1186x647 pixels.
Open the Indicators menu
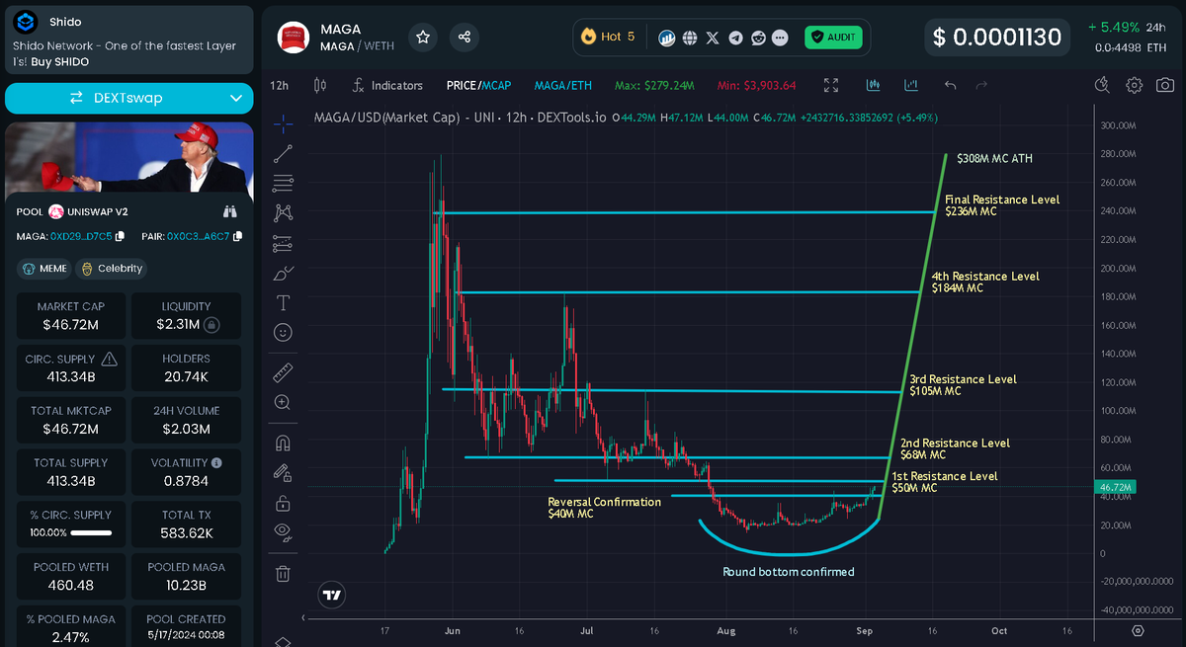pyautogui.click(x=387, y=86)
